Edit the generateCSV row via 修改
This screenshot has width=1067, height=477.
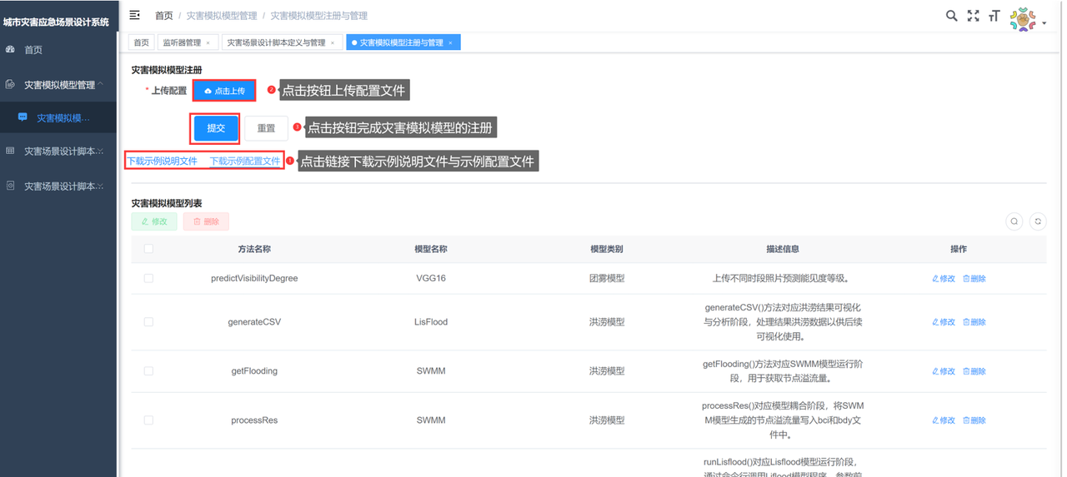coord(944,322)
